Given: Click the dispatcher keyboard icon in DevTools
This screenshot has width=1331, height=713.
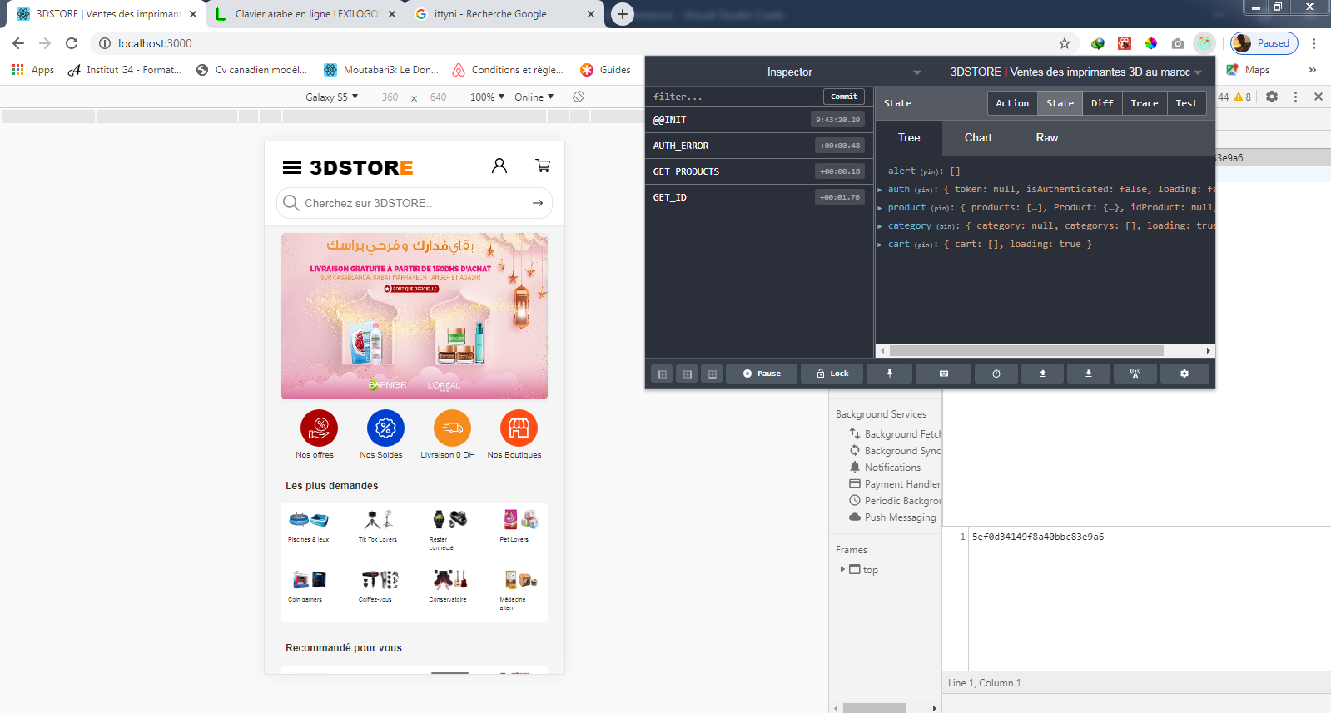Looking at the screenshot, I should pos(943,374).
